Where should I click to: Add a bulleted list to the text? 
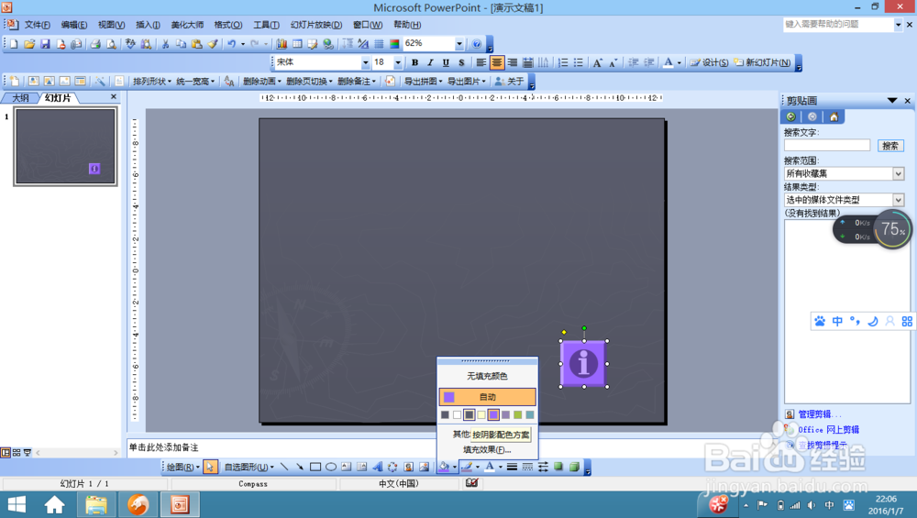[x=579, y=62]
